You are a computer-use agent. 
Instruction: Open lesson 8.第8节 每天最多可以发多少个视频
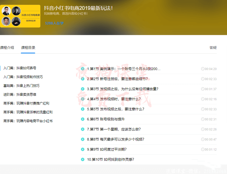coord(115,139)
